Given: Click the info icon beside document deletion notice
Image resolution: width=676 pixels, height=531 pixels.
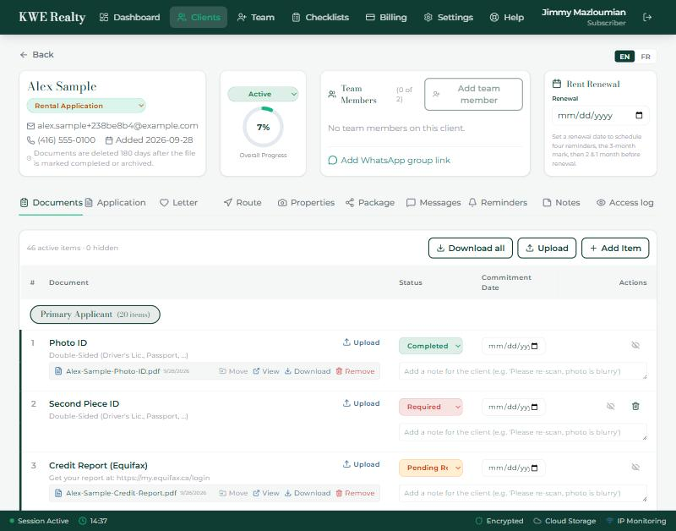Looking at the screenshot, I should coord(30,158).
